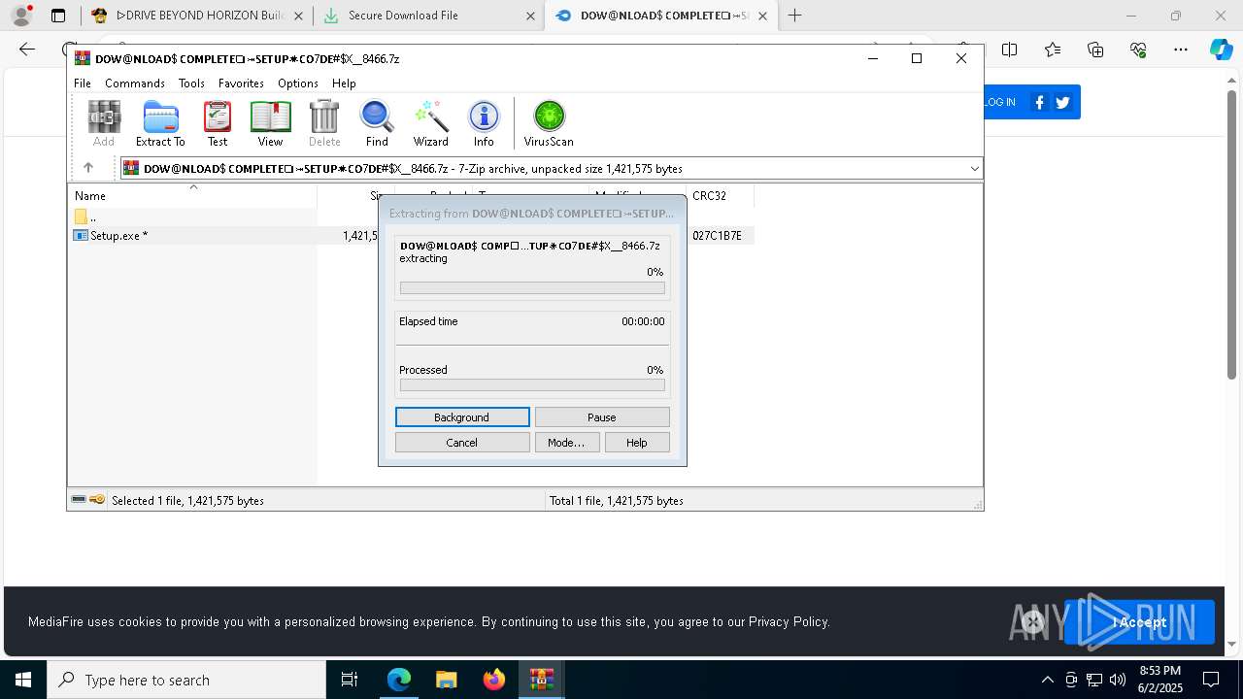Open WinRAR taskbar icon

click(542, 680)
